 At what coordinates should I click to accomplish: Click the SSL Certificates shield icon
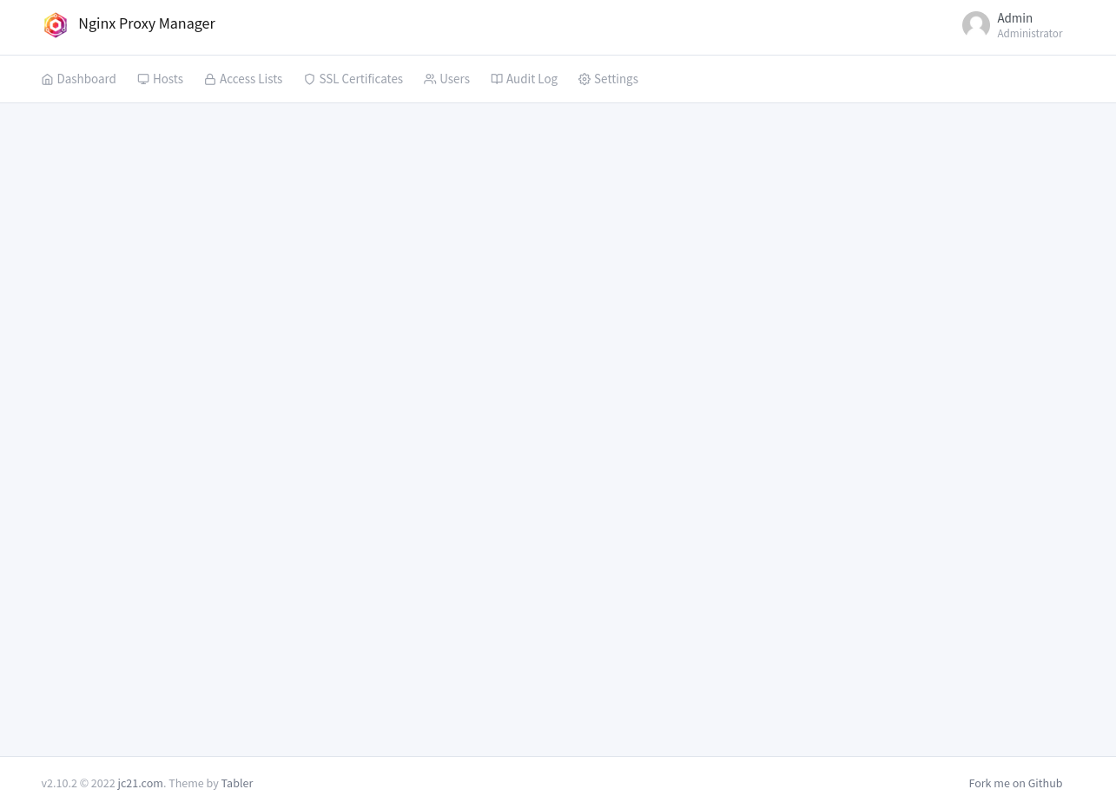pos(309,80)
